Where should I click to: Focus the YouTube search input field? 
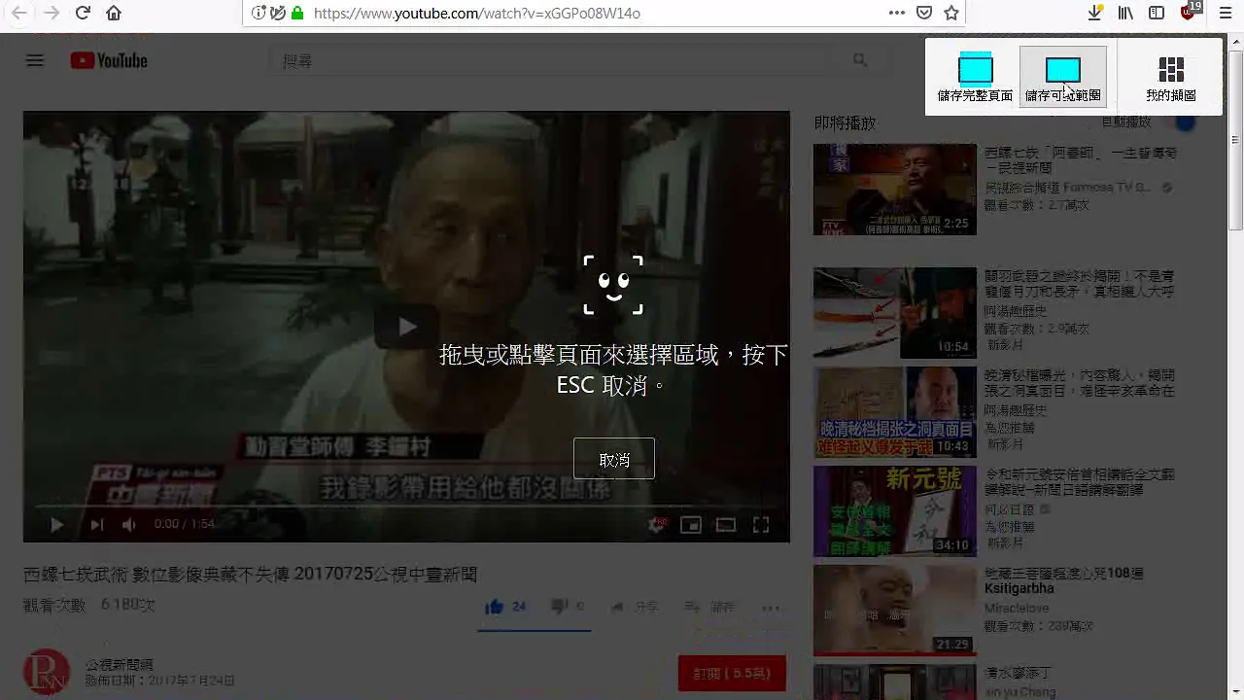coord(554,60)
